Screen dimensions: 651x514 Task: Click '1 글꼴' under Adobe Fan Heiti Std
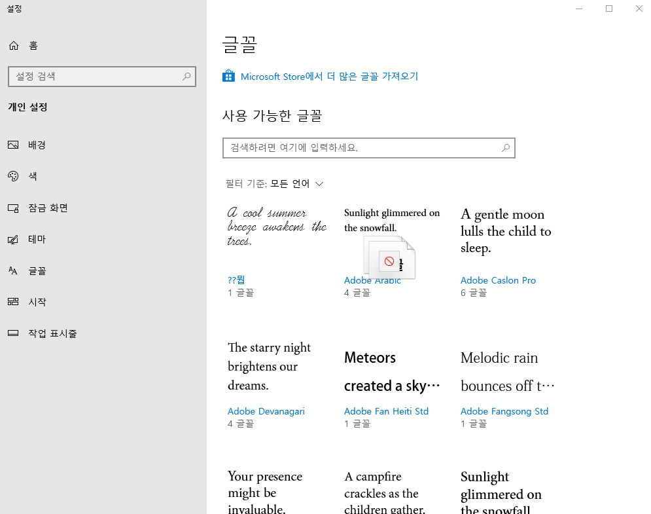pyautogui.click(x=357, y=424)
